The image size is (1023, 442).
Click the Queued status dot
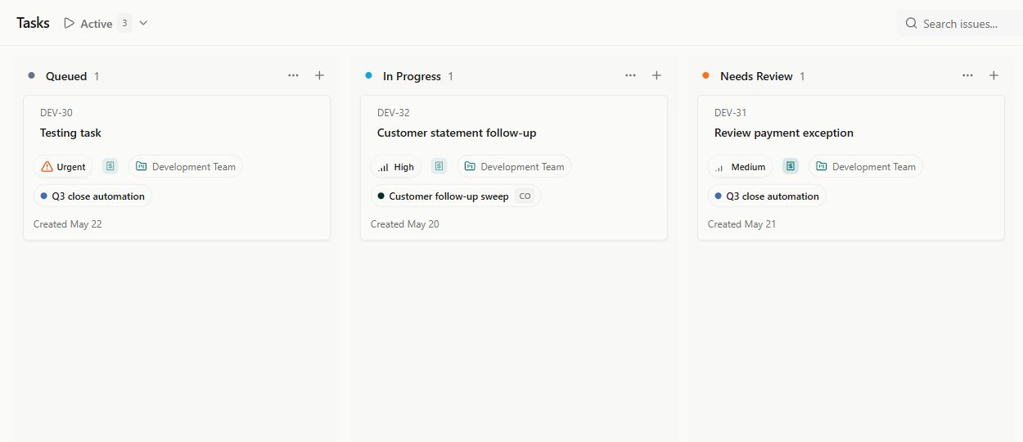tap(31, 75)
